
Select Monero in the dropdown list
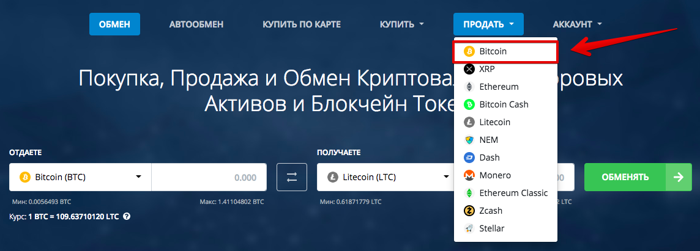(x=505, y=175)
